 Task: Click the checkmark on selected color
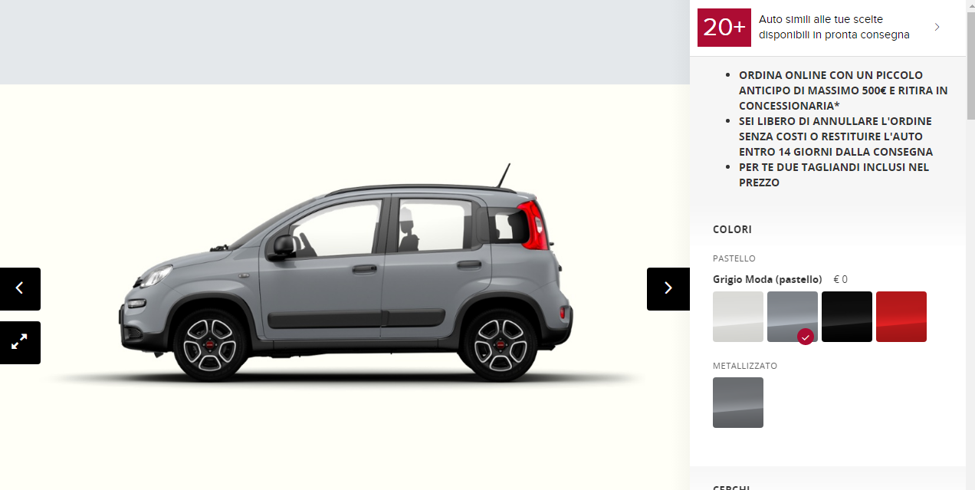805,337
